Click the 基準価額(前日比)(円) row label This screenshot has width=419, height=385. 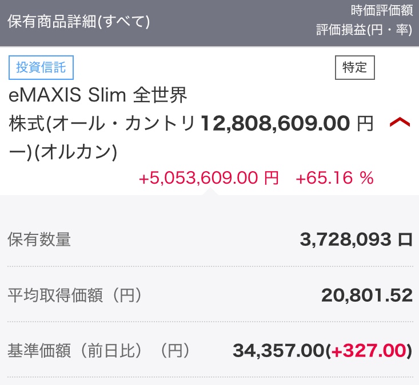point(98,350)
